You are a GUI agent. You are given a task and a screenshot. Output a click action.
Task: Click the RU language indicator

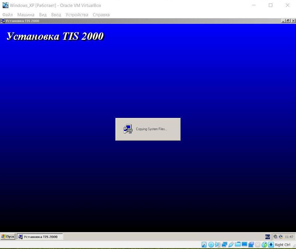[x=268, y=237]
